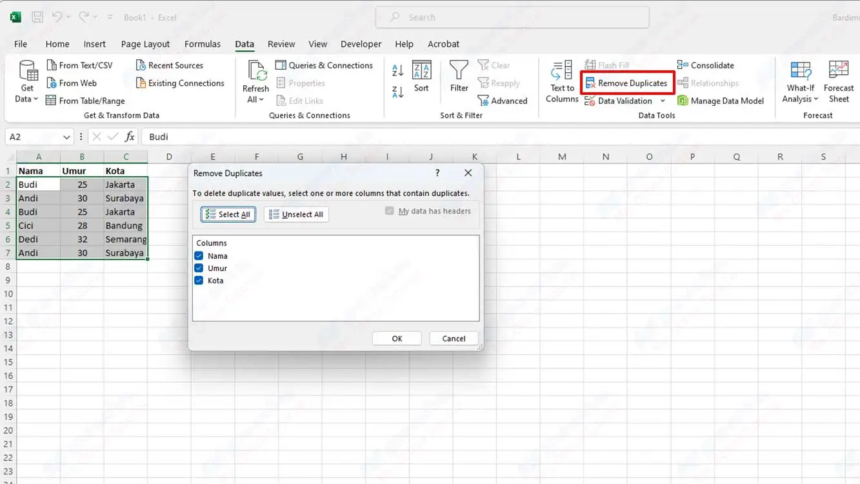Click the Search box in title bar
This screenshot has height=484, width=860.
(x=512, y=17)
